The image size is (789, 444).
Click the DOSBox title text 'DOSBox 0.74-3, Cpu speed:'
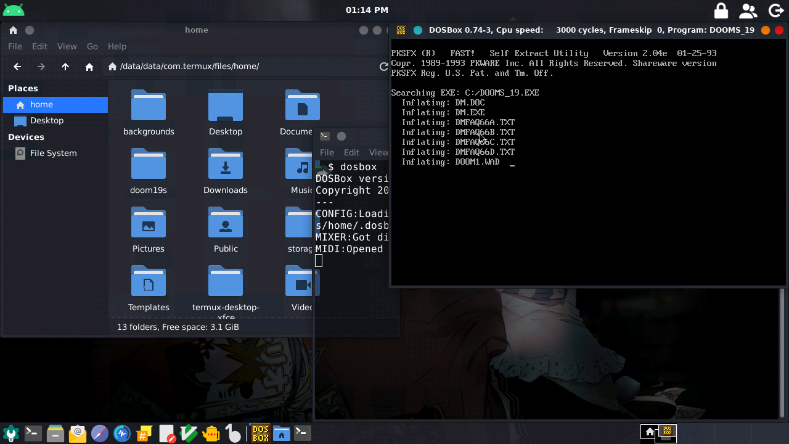(x=486, y=30)
